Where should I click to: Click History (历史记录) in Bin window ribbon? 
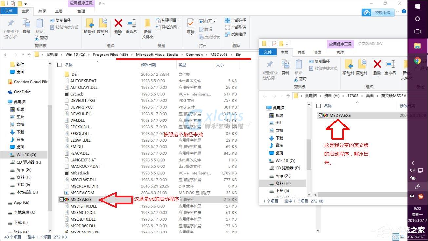coord(209,37)
